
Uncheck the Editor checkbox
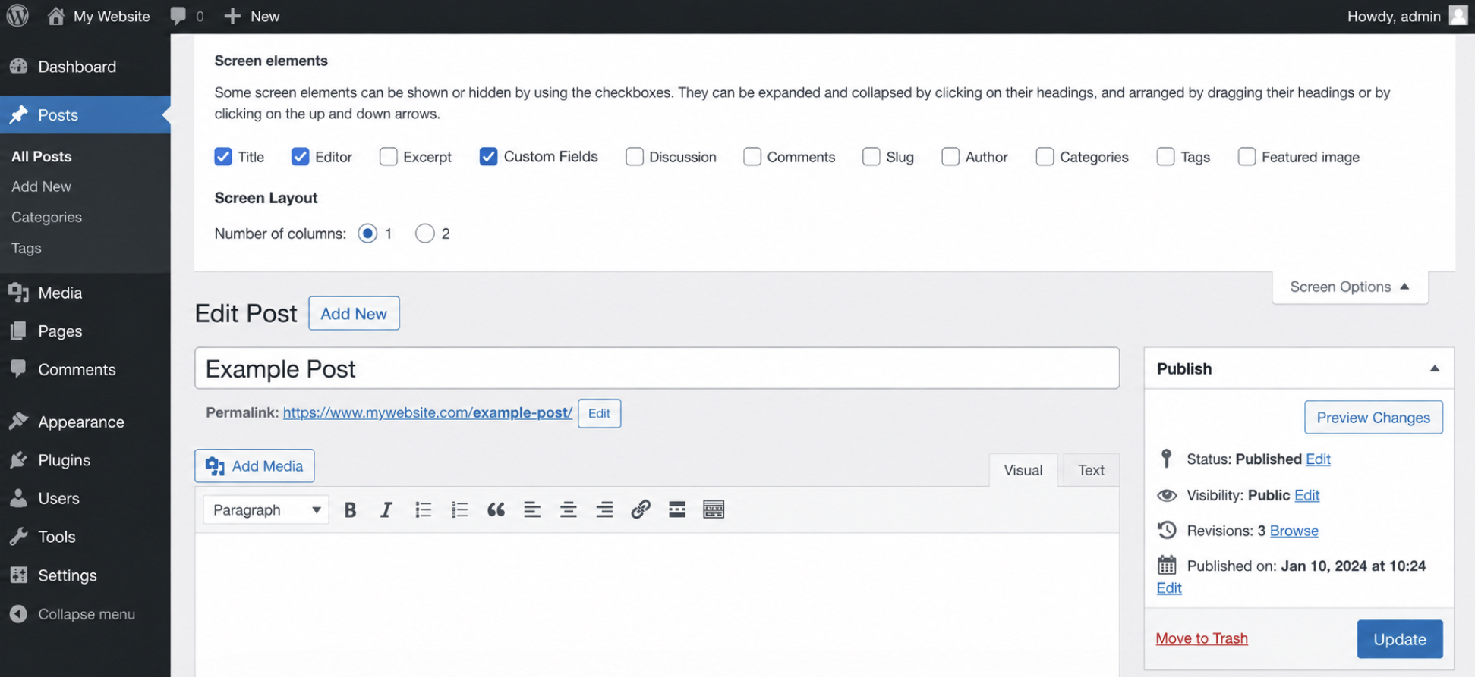[301, 156]
